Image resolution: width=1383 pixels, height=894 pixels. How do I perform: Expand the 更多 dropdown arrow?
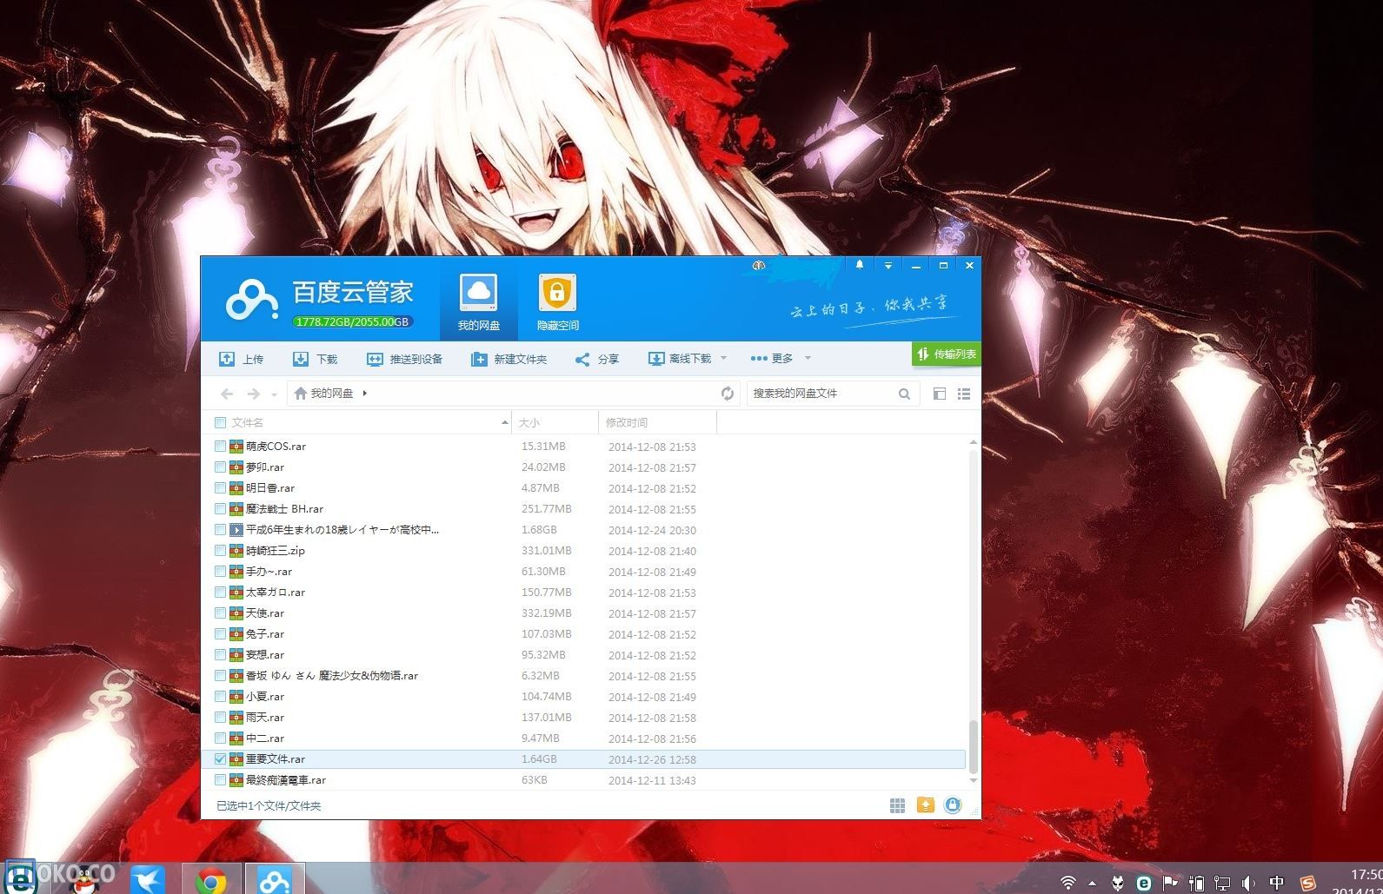point(808,358)
